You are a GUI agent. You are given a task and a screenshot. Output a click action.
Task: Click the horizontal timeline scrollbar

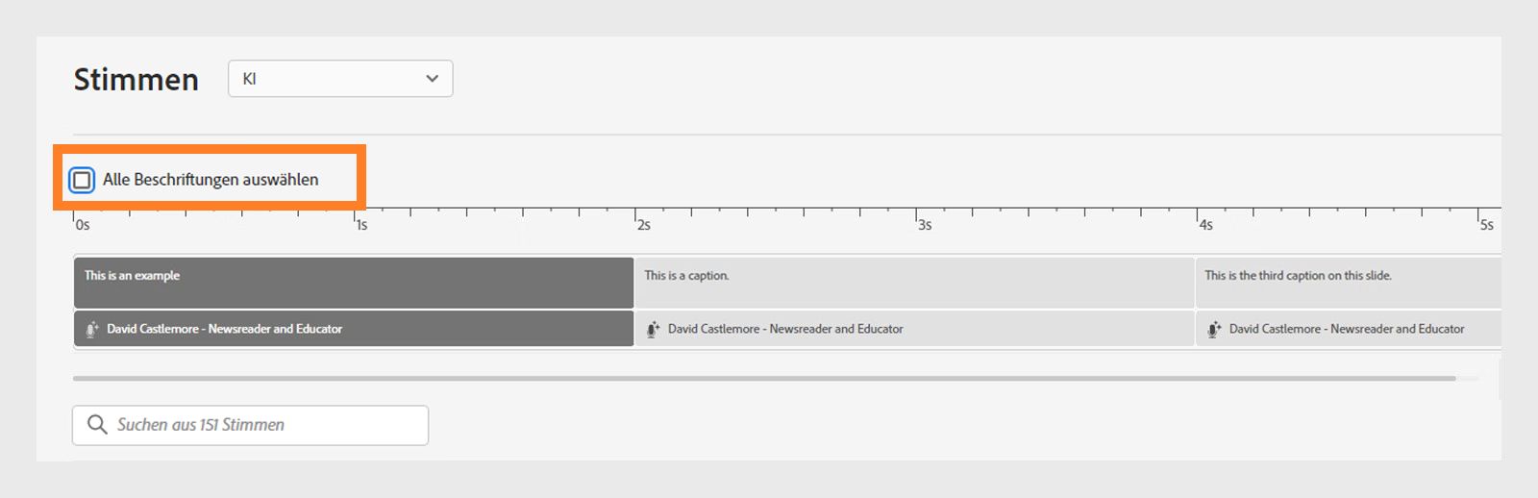tap(764, 379)
